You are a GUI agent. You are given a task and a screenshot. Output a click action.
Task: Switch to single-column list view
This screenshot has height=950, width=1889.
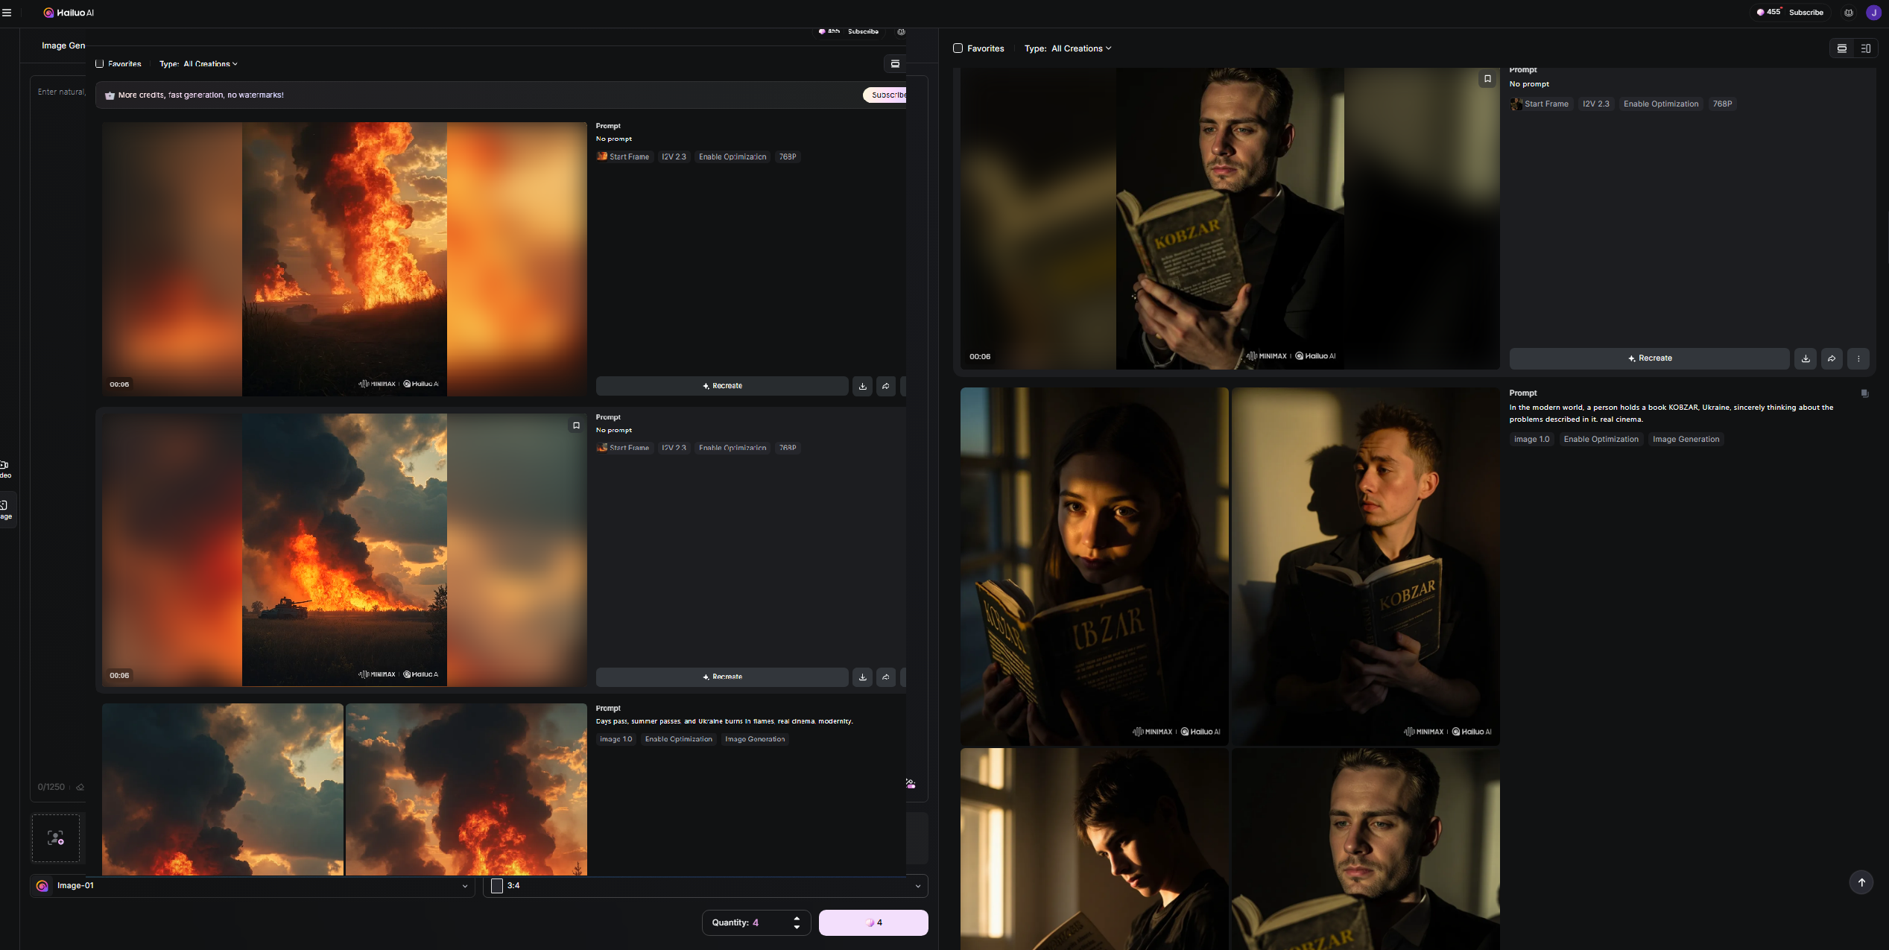1841,48
